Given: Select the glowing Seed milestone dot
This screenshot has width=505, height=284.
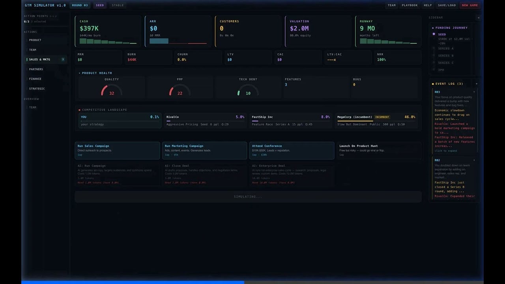Looking at the screenshot, I should [x=434, y=34].
